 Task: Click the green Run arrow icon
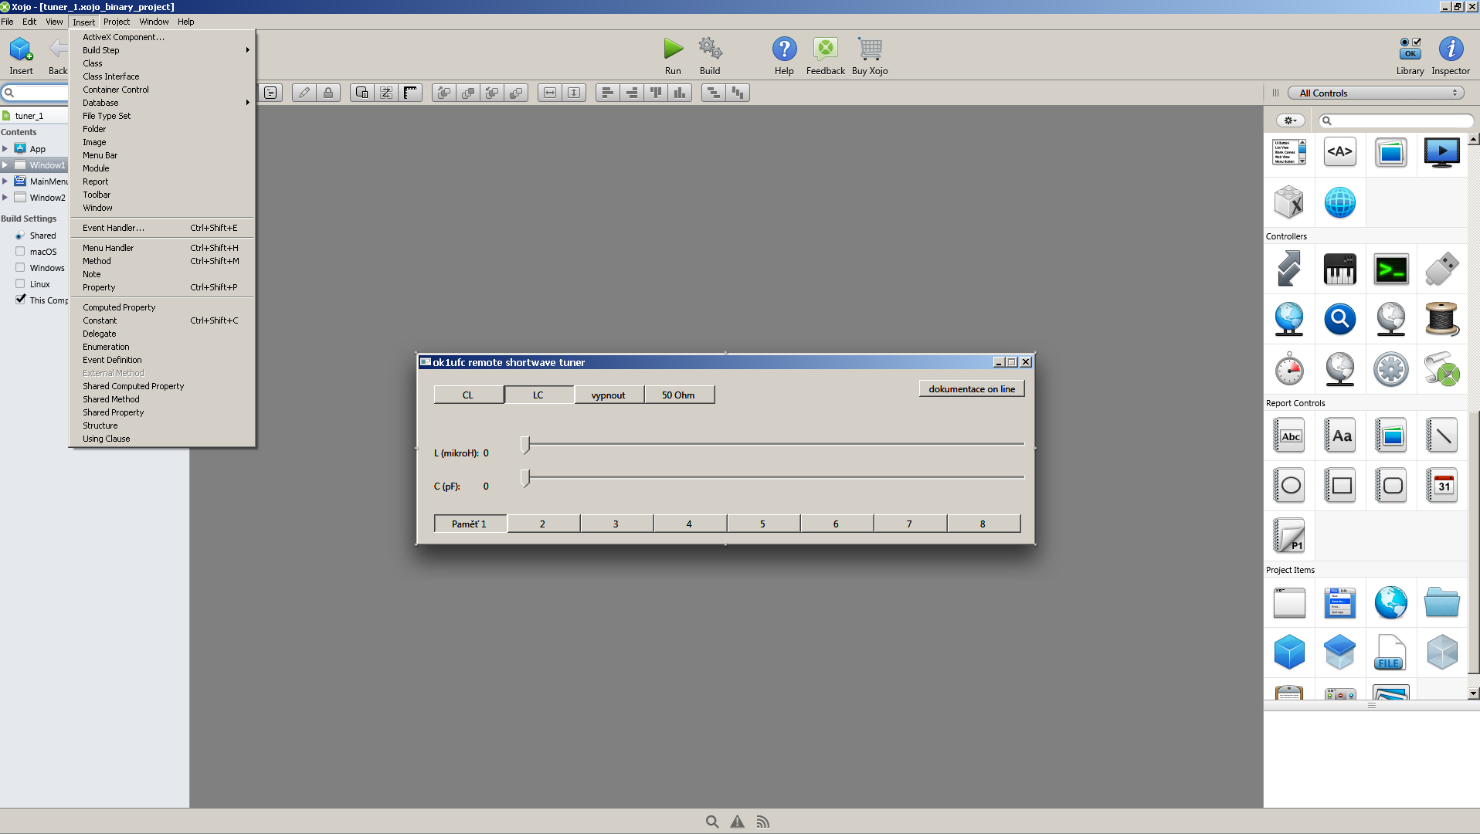pos(673,49)
